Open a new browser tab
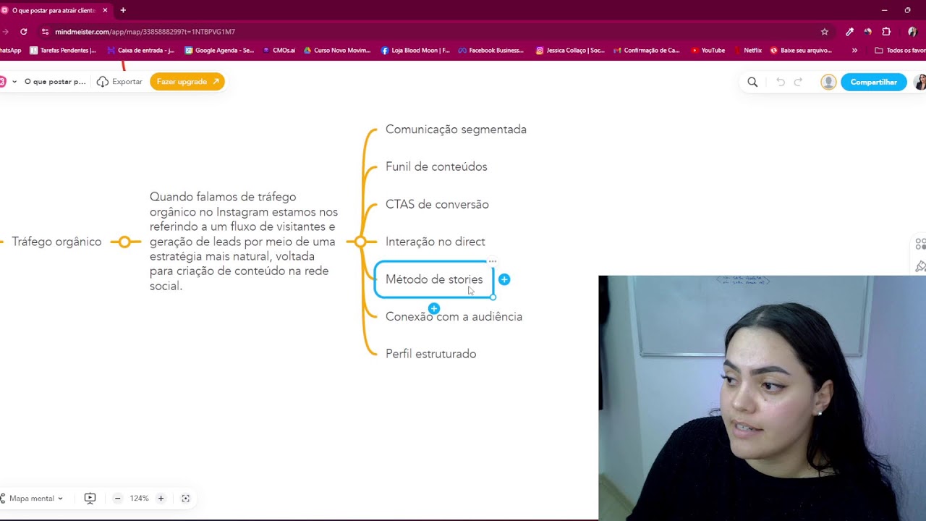The image size is (926, 521). pos(123,10)
